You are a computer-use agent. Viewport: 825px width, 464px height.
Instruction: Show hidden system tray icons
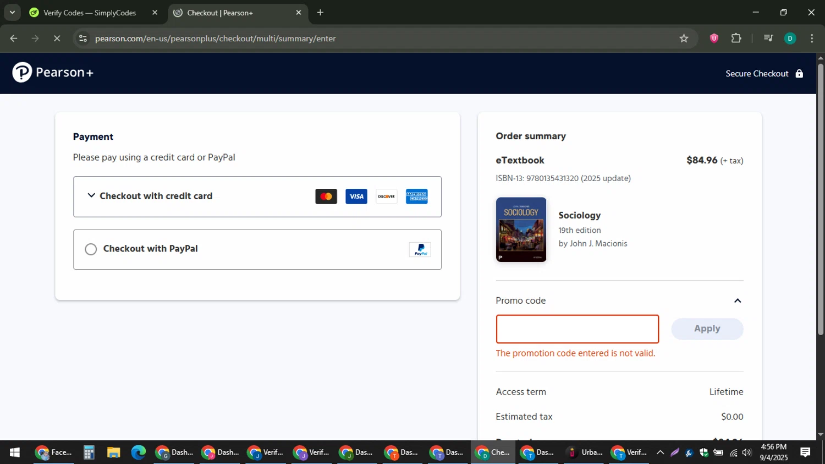pos(660,452)
